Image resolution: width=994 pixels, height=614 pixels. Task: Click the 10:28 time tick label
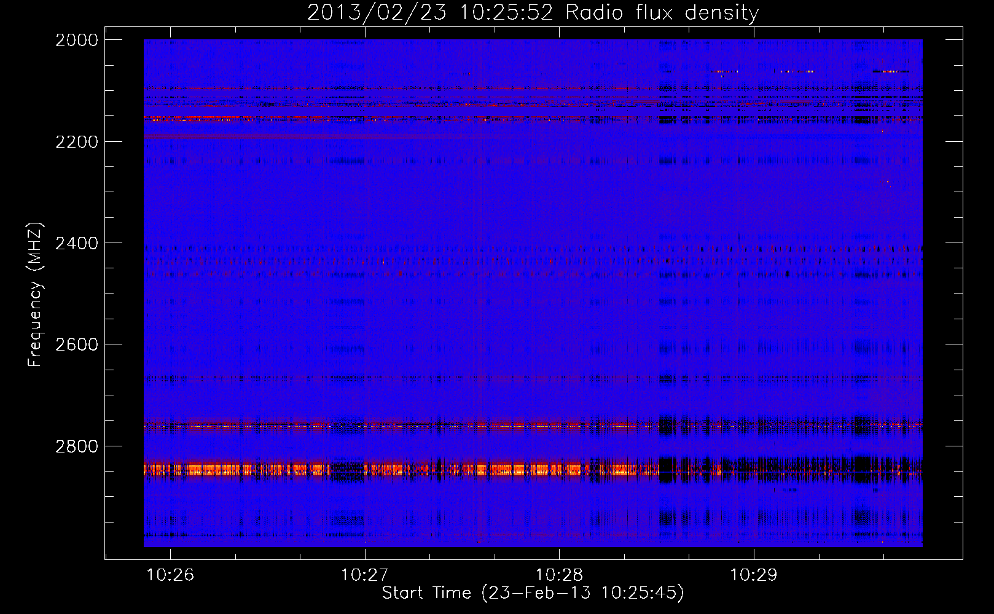(559, 575)
